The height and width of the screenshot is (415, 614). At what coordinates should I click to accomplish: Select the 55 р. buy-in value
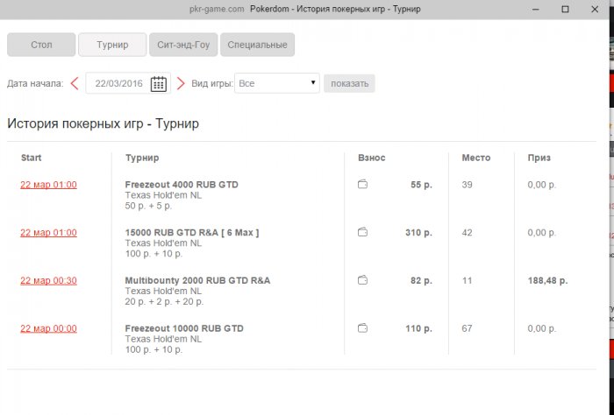point(421,185)
